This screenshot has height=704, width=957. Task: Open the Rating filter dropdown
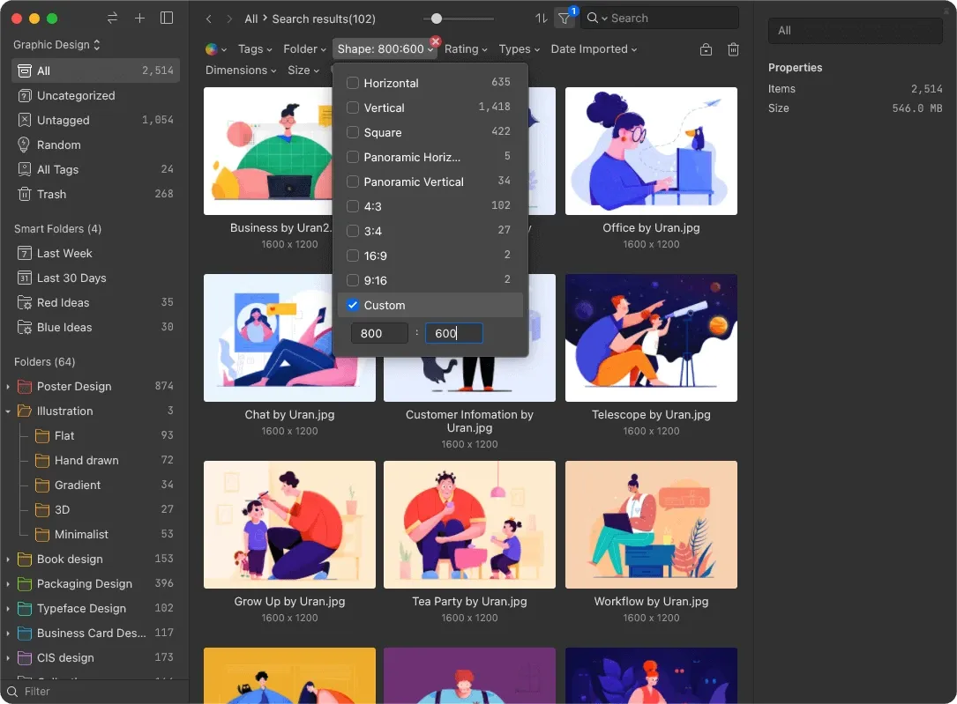pyautogui.click(x=466, y=49)
